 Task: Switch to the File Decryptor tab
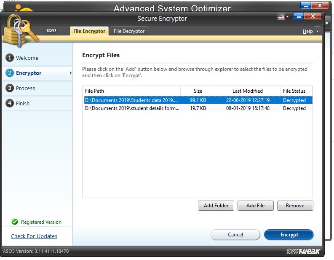point(129,31)
